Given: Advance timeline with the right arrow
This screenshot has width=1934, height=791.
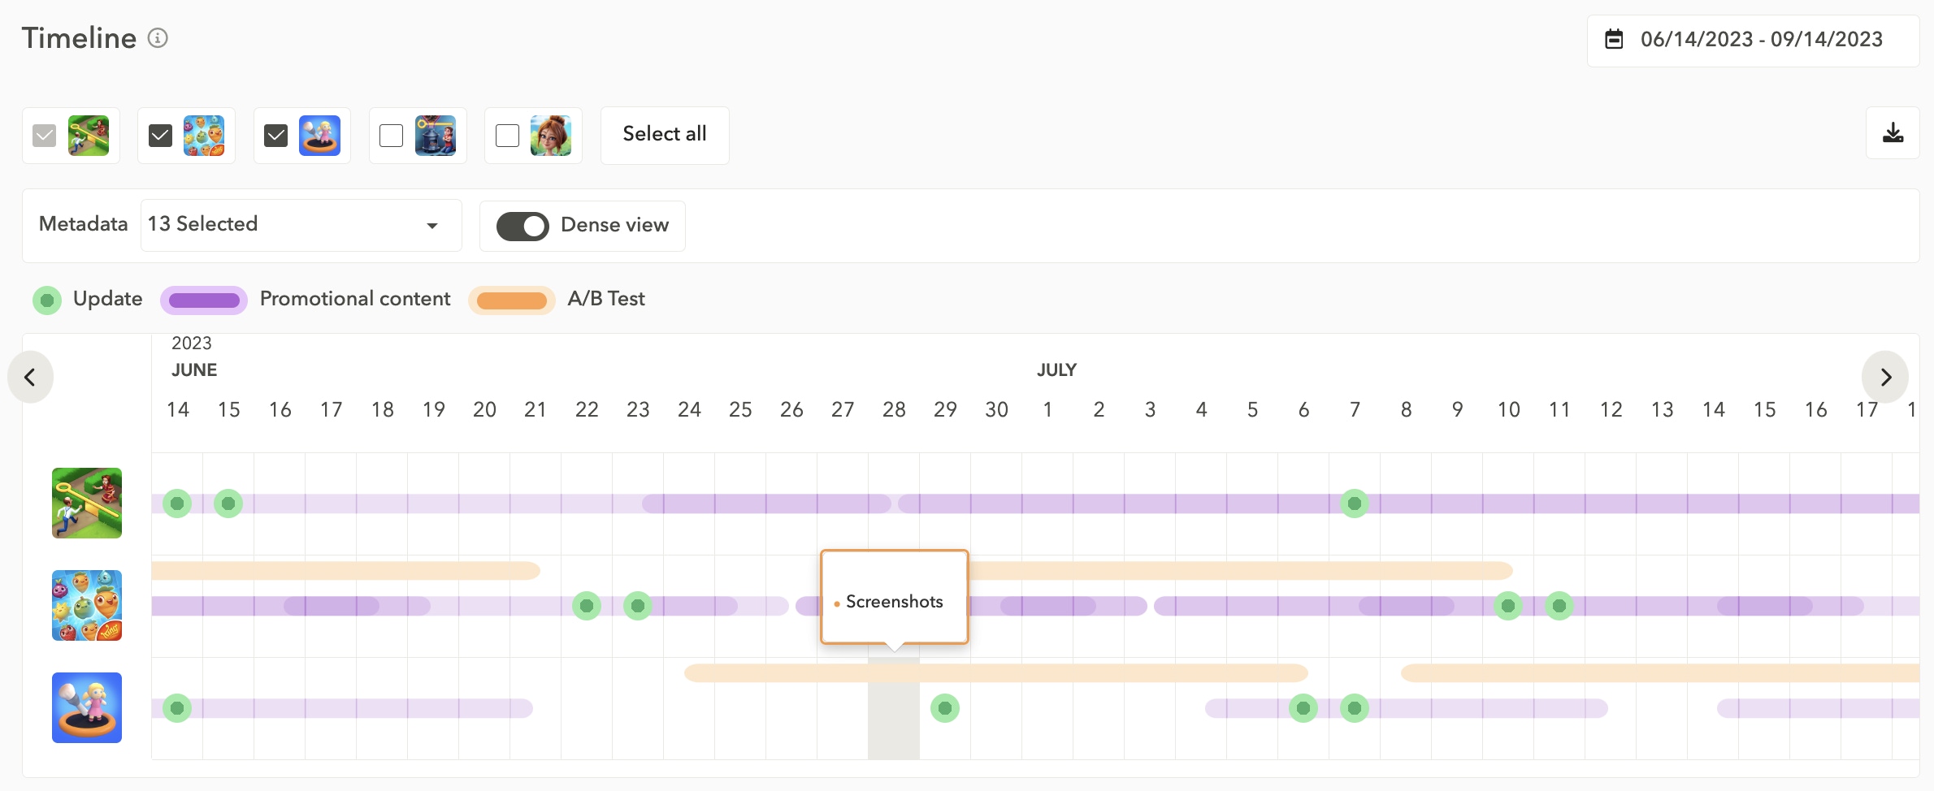Looking at the screenshot, I should (x=1885, y=377).
